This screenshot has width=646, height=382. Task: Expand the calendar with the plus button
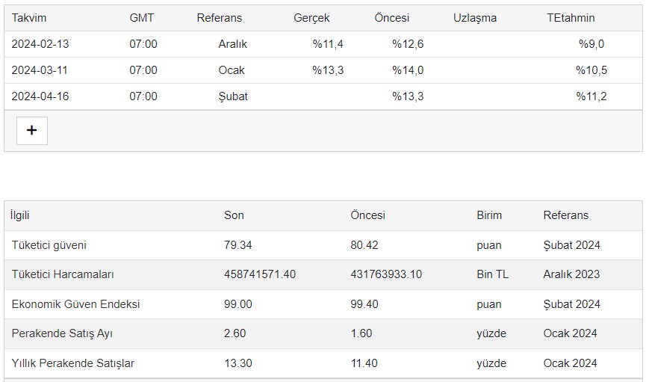pyautogui.click(x=31, y=130)
